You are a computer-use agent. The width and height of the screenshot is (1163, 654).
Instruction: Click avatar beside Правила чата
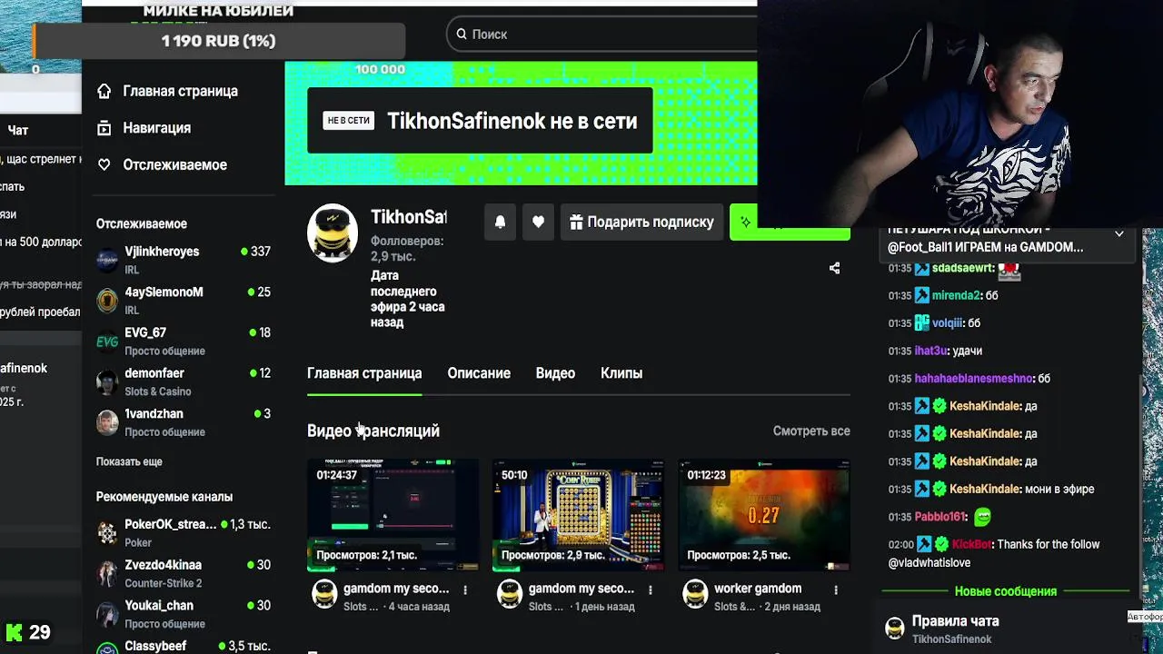coord(895,629)
